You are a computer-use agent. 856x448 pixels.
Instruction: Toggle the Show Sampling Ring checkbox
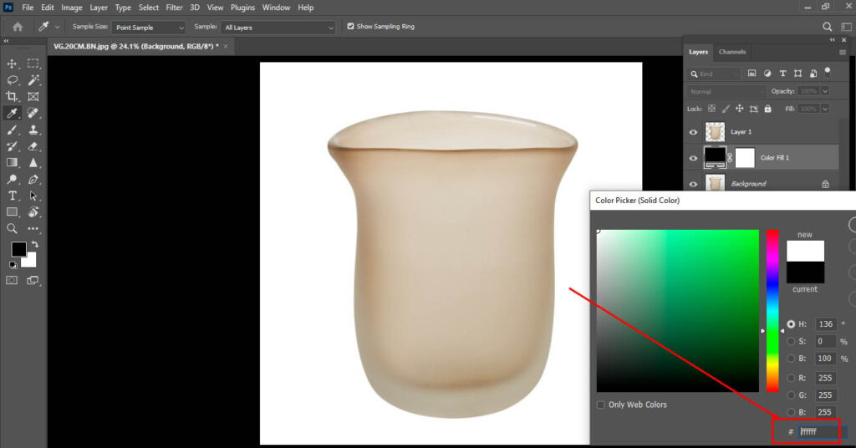[350, 26]
